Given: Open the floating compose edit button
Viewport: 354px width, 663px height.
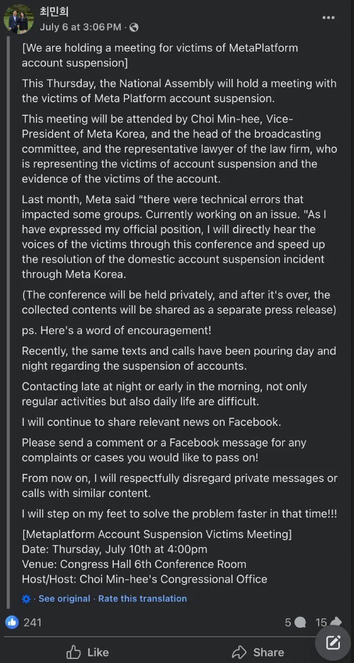Looking at the screenshot, I should pos(333,642).
